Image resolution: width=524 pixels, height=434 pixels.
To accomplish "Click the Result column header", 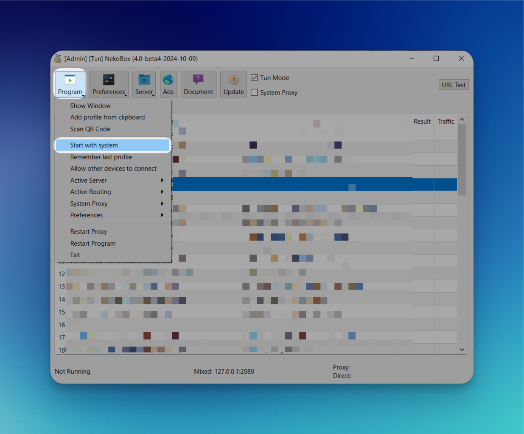I will pyautogui.click(x=422, y=121).
